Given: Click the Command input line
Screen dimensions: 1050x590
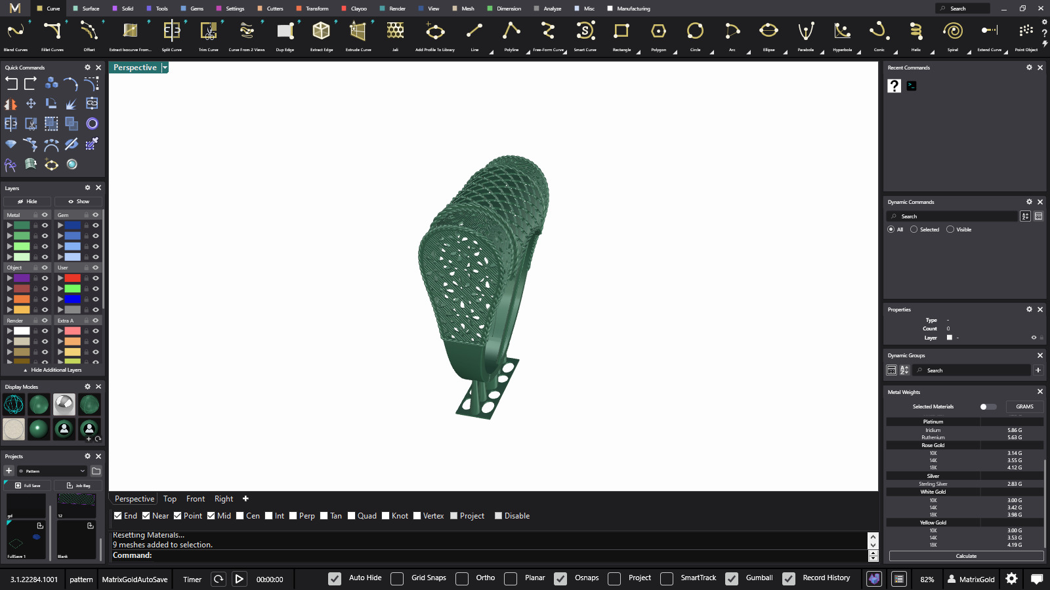Looking at the screenshot, I should tap(489, 555).
